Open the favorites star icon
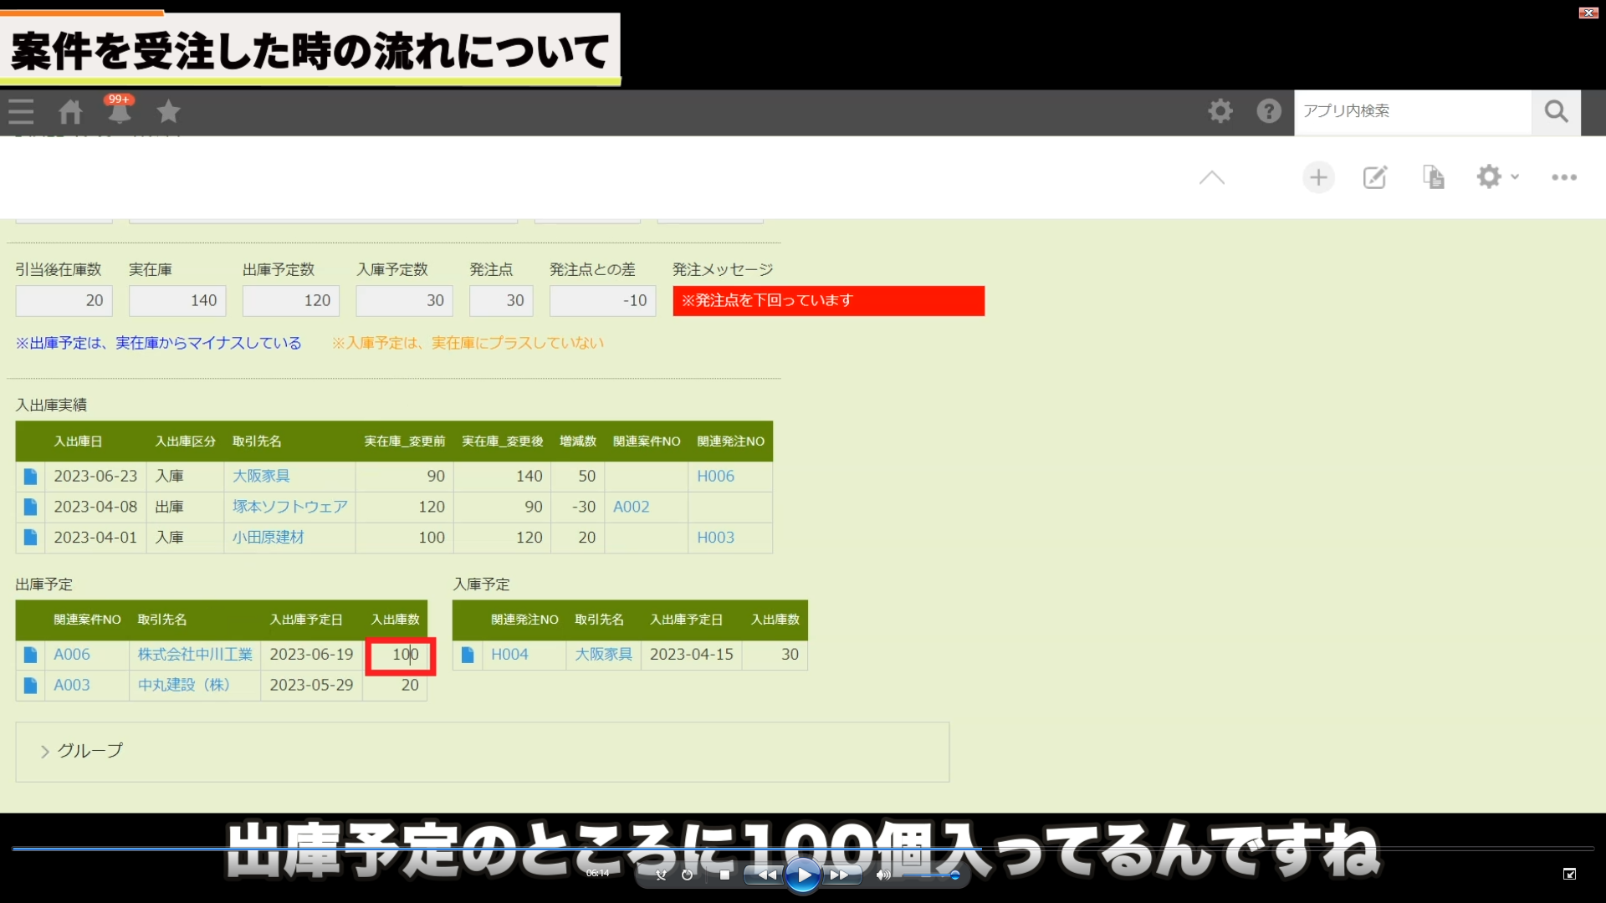Screen dimensions: 1606x903 169,111
